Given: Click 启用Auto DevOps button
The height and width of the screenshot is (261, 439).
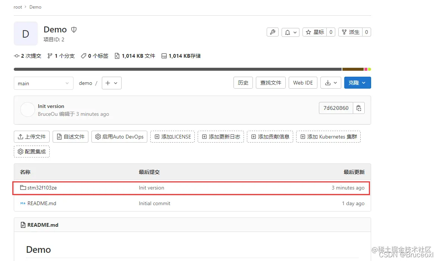Looking at the screenshot, I should [x=119, y=137].
